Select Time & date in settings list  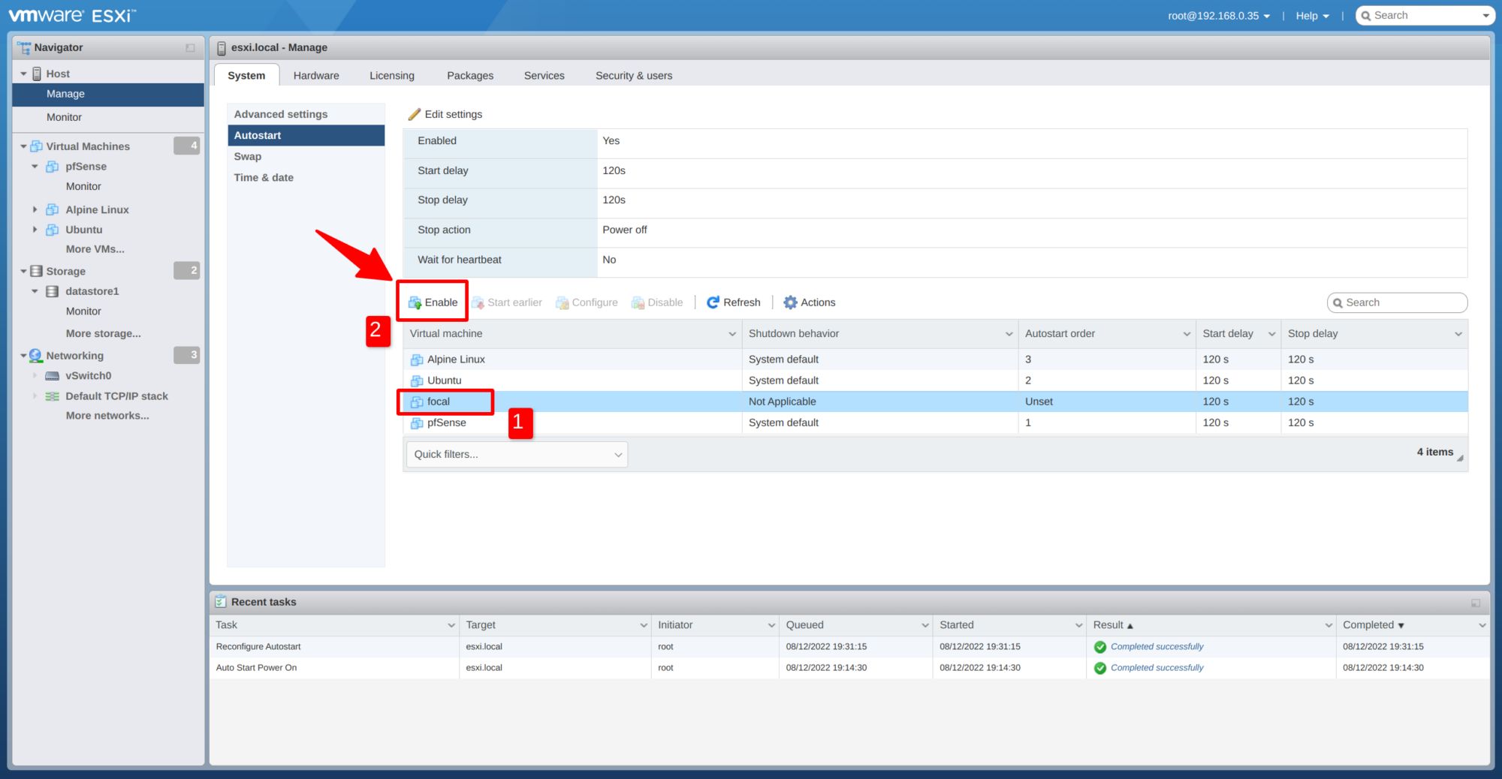click(x=264, y=178)
